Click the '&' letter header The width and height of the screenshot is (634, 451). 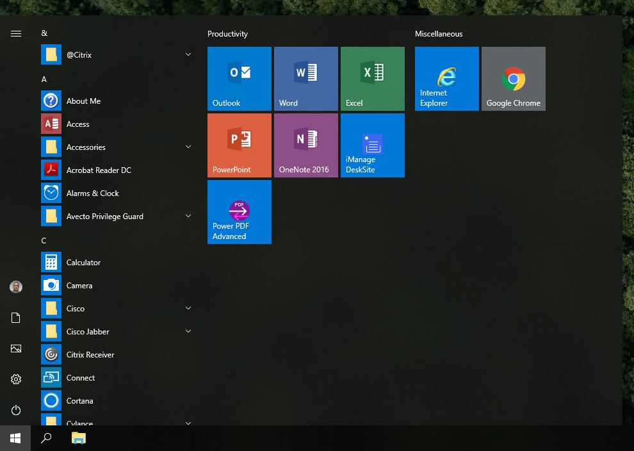click(44, 33)
